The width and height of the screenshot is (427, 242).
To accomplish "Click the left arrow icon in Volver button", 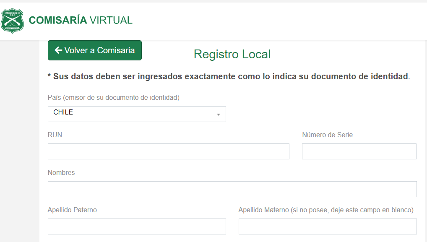I will [58, 50].
